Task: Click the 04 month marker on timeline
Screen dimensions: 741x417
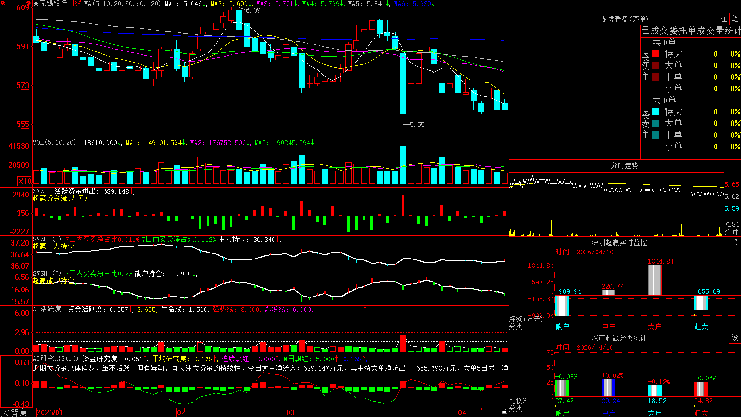Action: point(462,412)
